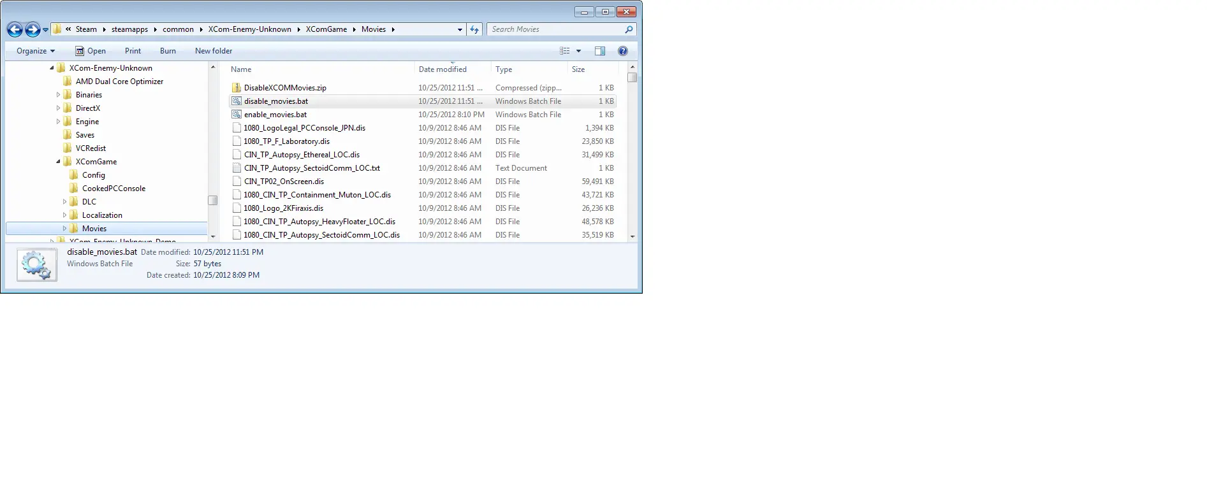The image size is (1207, 486).
Task: Collapse the XComGame tree node
Action: pyautogui.click(x=58, y=162)
